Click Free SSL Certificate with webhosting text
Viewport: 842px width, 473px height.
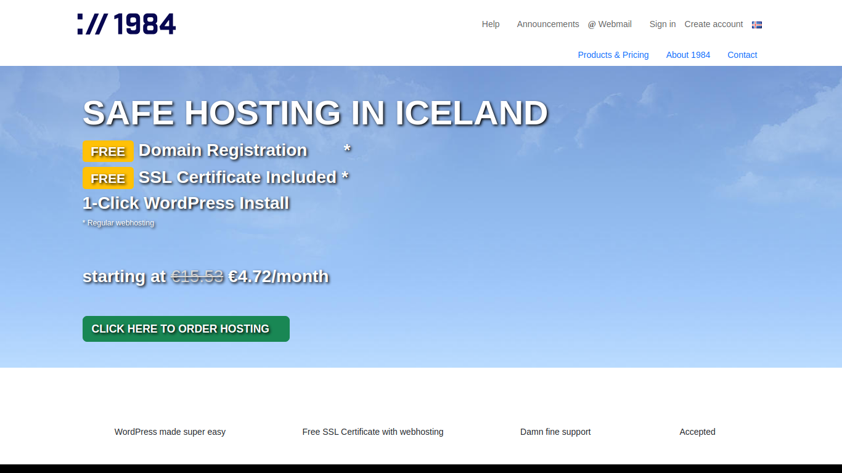point(373,432)
